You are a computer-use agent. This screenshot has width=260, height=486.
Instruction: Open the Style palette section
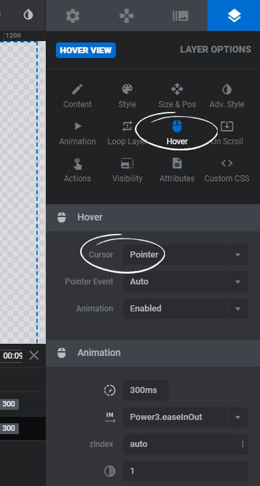(x=127, y=96)
